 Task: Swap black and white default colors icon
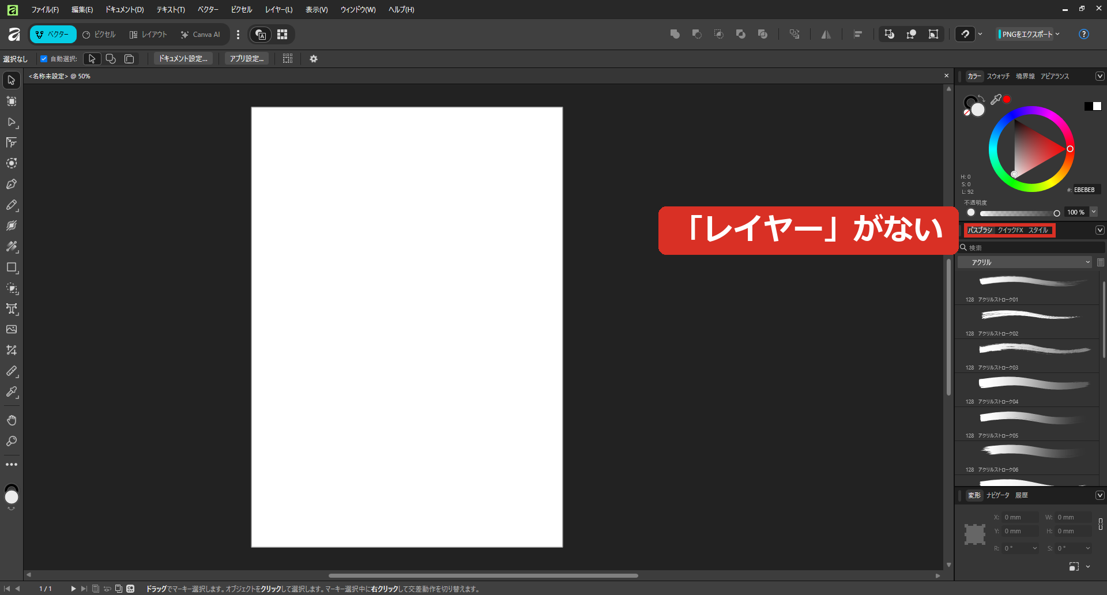pos(1093,106)
